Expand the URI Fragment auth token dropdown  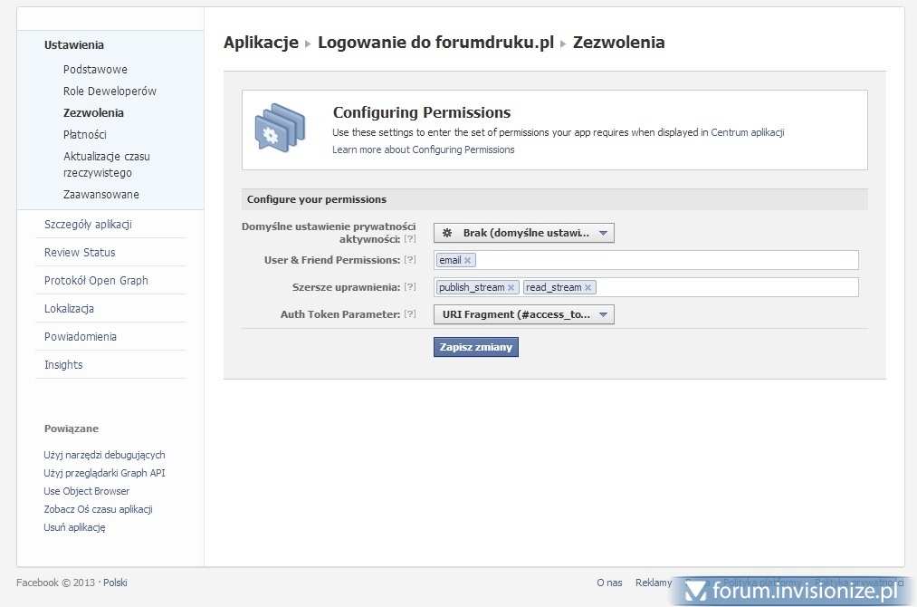pyautogui.click(x=523, y=314)
